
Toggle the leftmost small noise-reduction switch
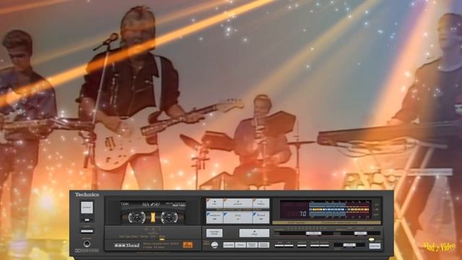(279, 246)
